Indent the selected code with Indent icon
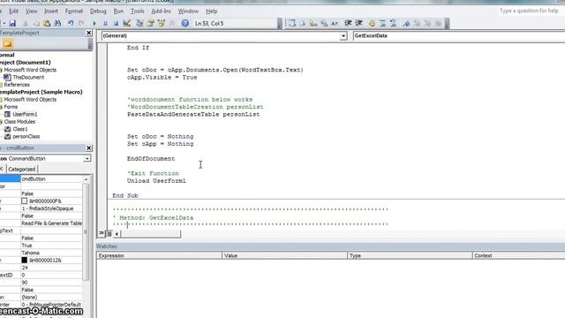 pyautogui.click(x=348, y=24)
